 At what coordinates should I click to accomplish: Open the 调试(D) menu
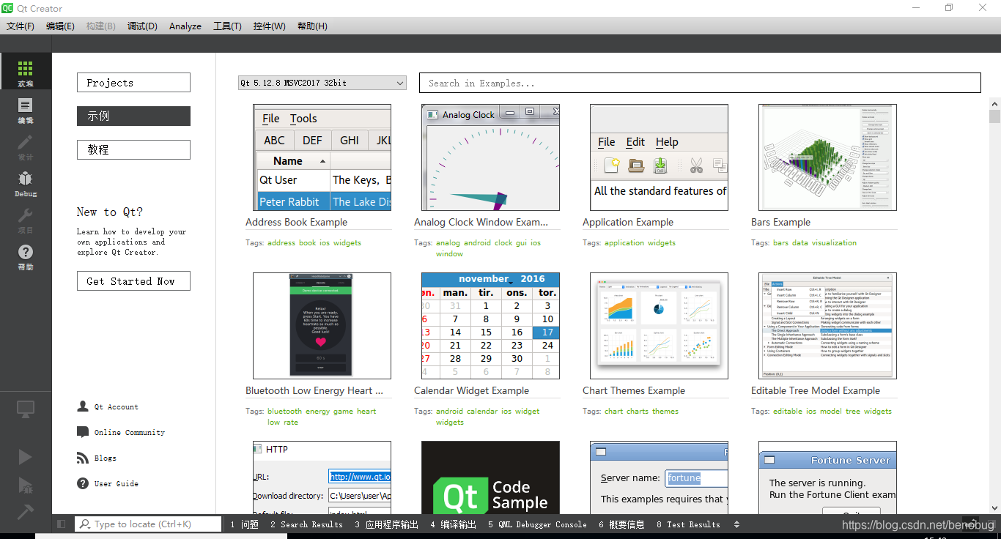(x=142, y=26)
